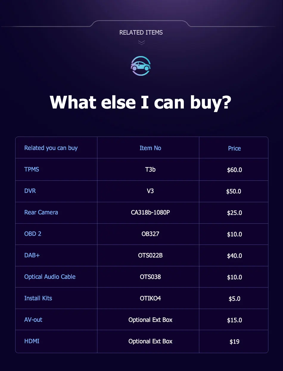Select the OBD 2 row label
The height and width of the screenshot is (371, 283).
33,234
